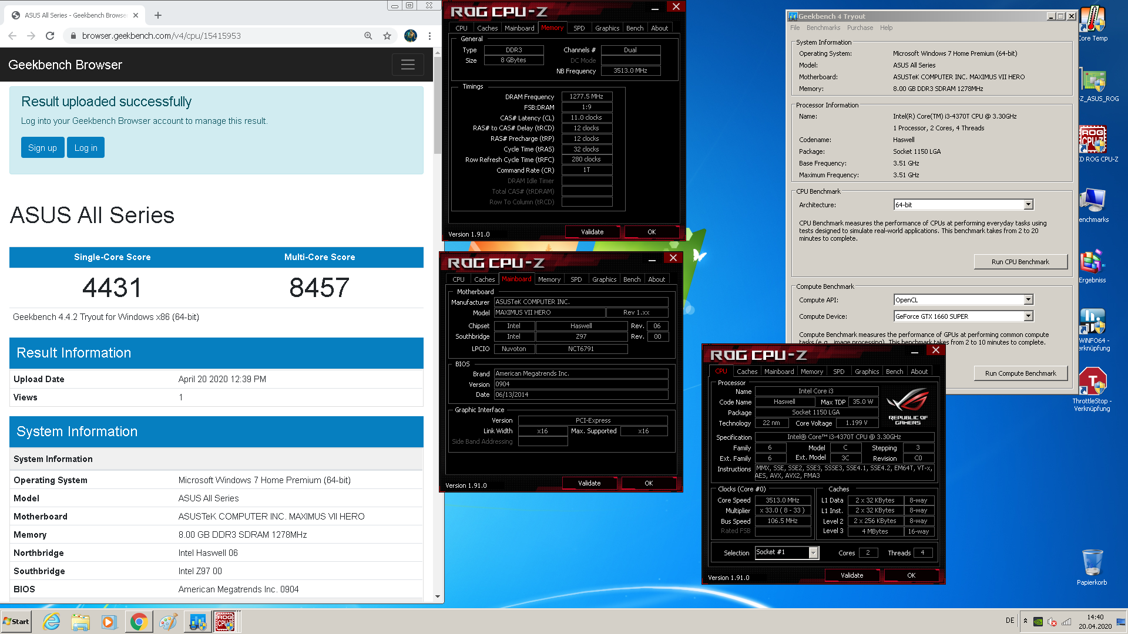Open the Geekbench 4 Benchmarks menu
Screen dimensions: 1128x634
click(823, 28)
